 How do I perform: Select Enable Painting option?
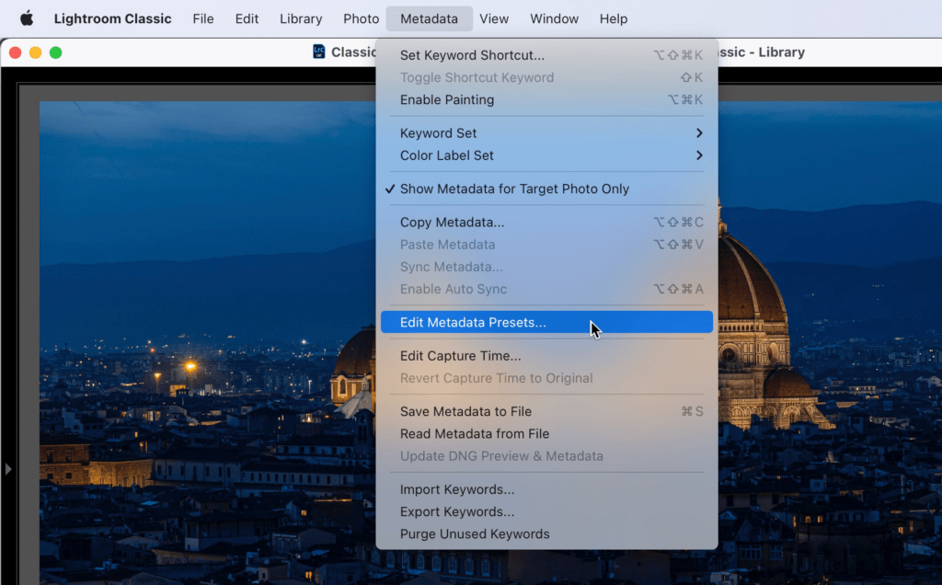point(546,99)
